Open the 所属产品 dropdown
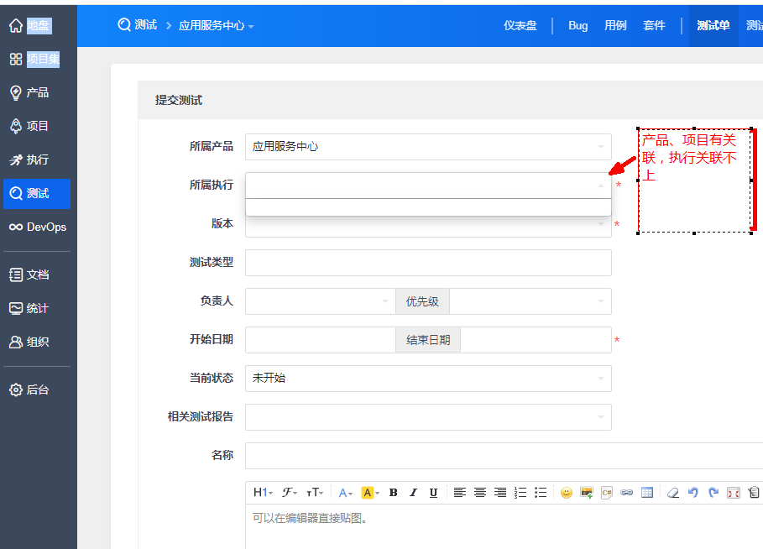763x549 pixels. point(428,147)
